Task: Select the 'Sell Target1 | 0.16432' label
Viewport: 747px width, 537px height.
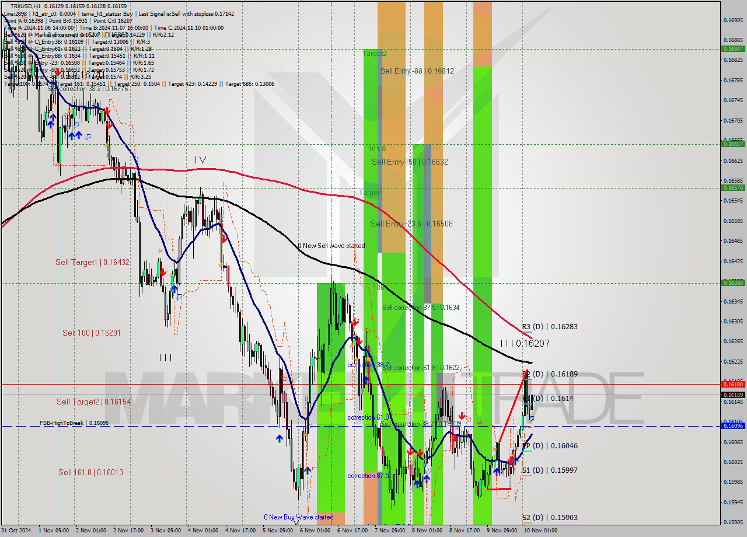Action: (93, 263)
